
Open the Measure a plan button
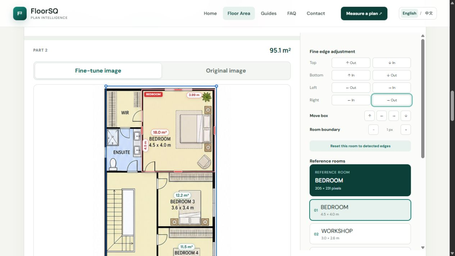tap(364, 13)
